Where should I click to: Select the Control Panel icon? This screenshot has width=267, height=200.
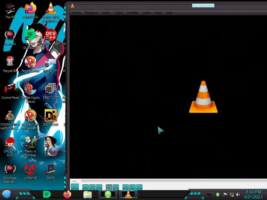click(x=10, y=91)
